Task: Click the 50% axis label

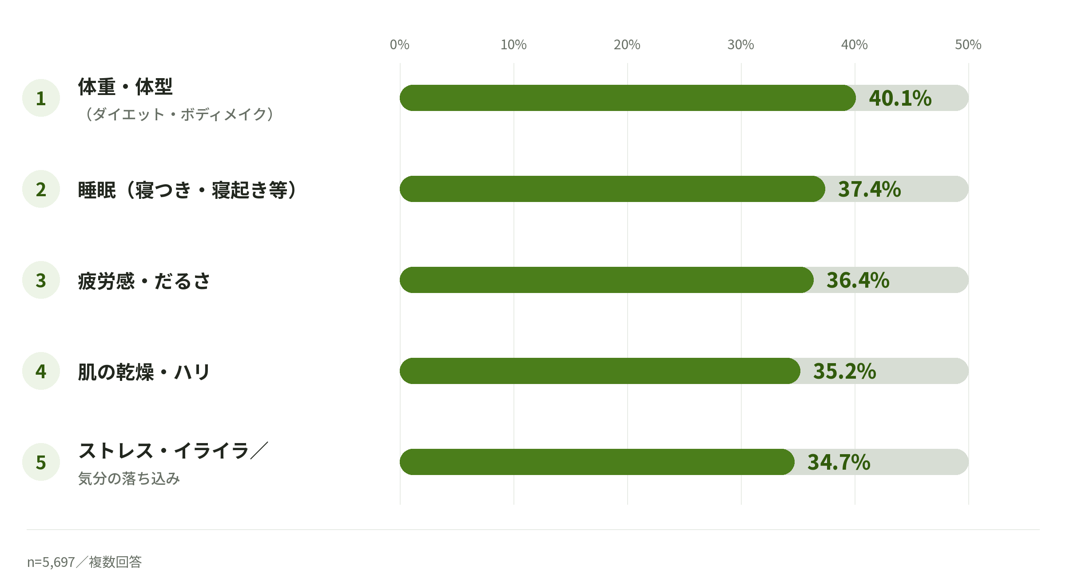Action: (x=968, y=44)
